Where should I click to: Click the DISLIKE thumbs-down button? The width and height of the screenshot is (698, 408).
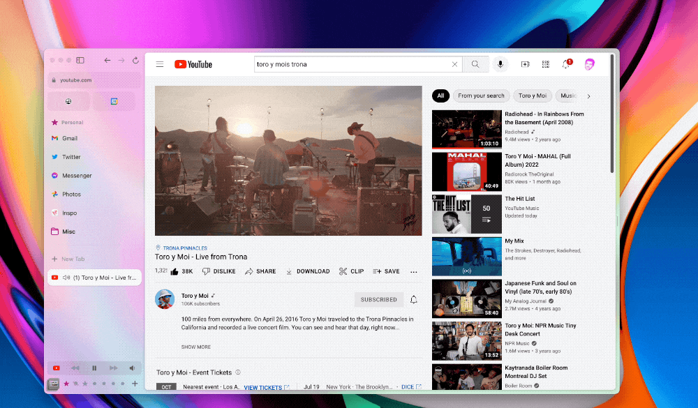pos(219,271)
